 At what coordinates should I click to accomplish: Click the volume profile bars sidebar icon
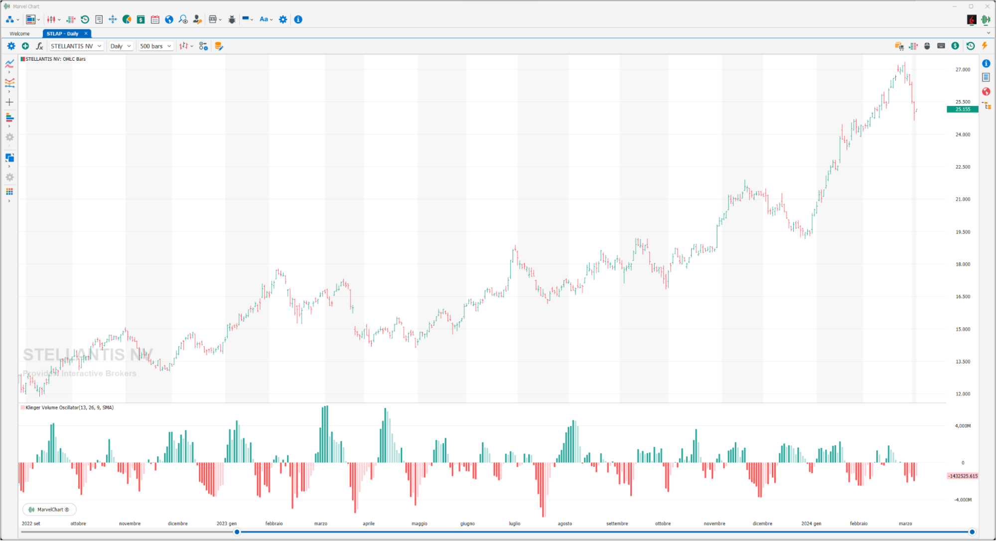pos(9,117)
